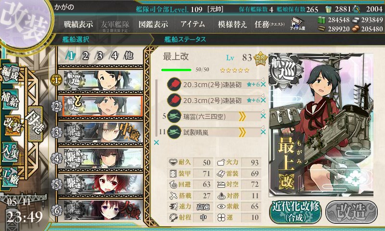Click the 近代化改修(合成) modernization button

[x=295, y=212]
